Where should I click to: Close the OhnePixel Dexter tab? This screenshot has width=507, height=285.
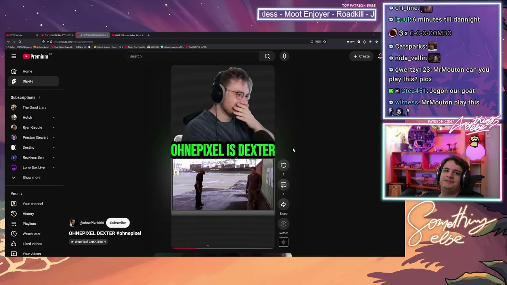click(107, 35)
